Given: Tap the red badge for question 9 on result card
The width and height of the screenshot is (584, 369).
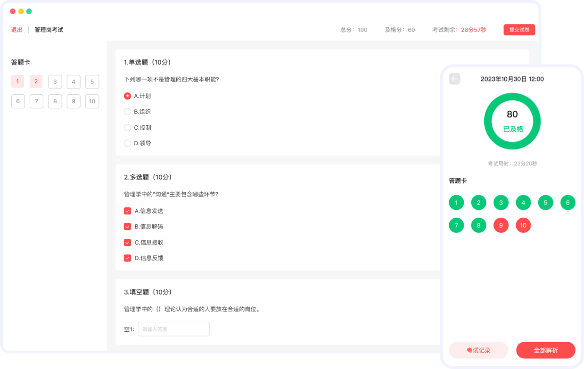Looking at the screenshot, I should point(501,225).
